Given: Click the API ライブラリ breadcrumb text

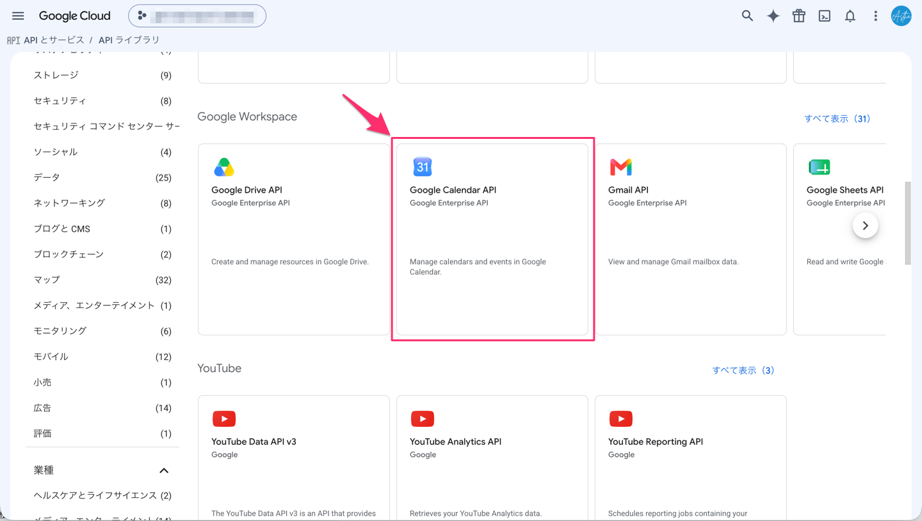Looking at the screenshot, I should point(129,40).
